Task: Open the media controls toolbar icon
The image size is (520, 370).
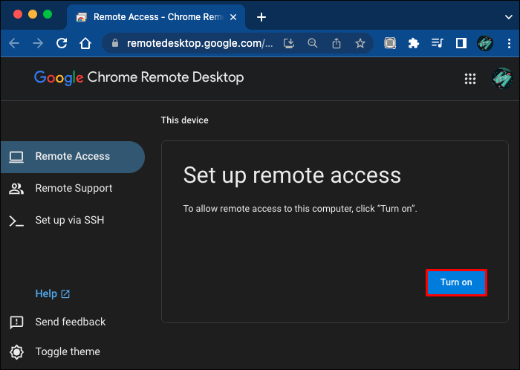Action: point(438,43)
